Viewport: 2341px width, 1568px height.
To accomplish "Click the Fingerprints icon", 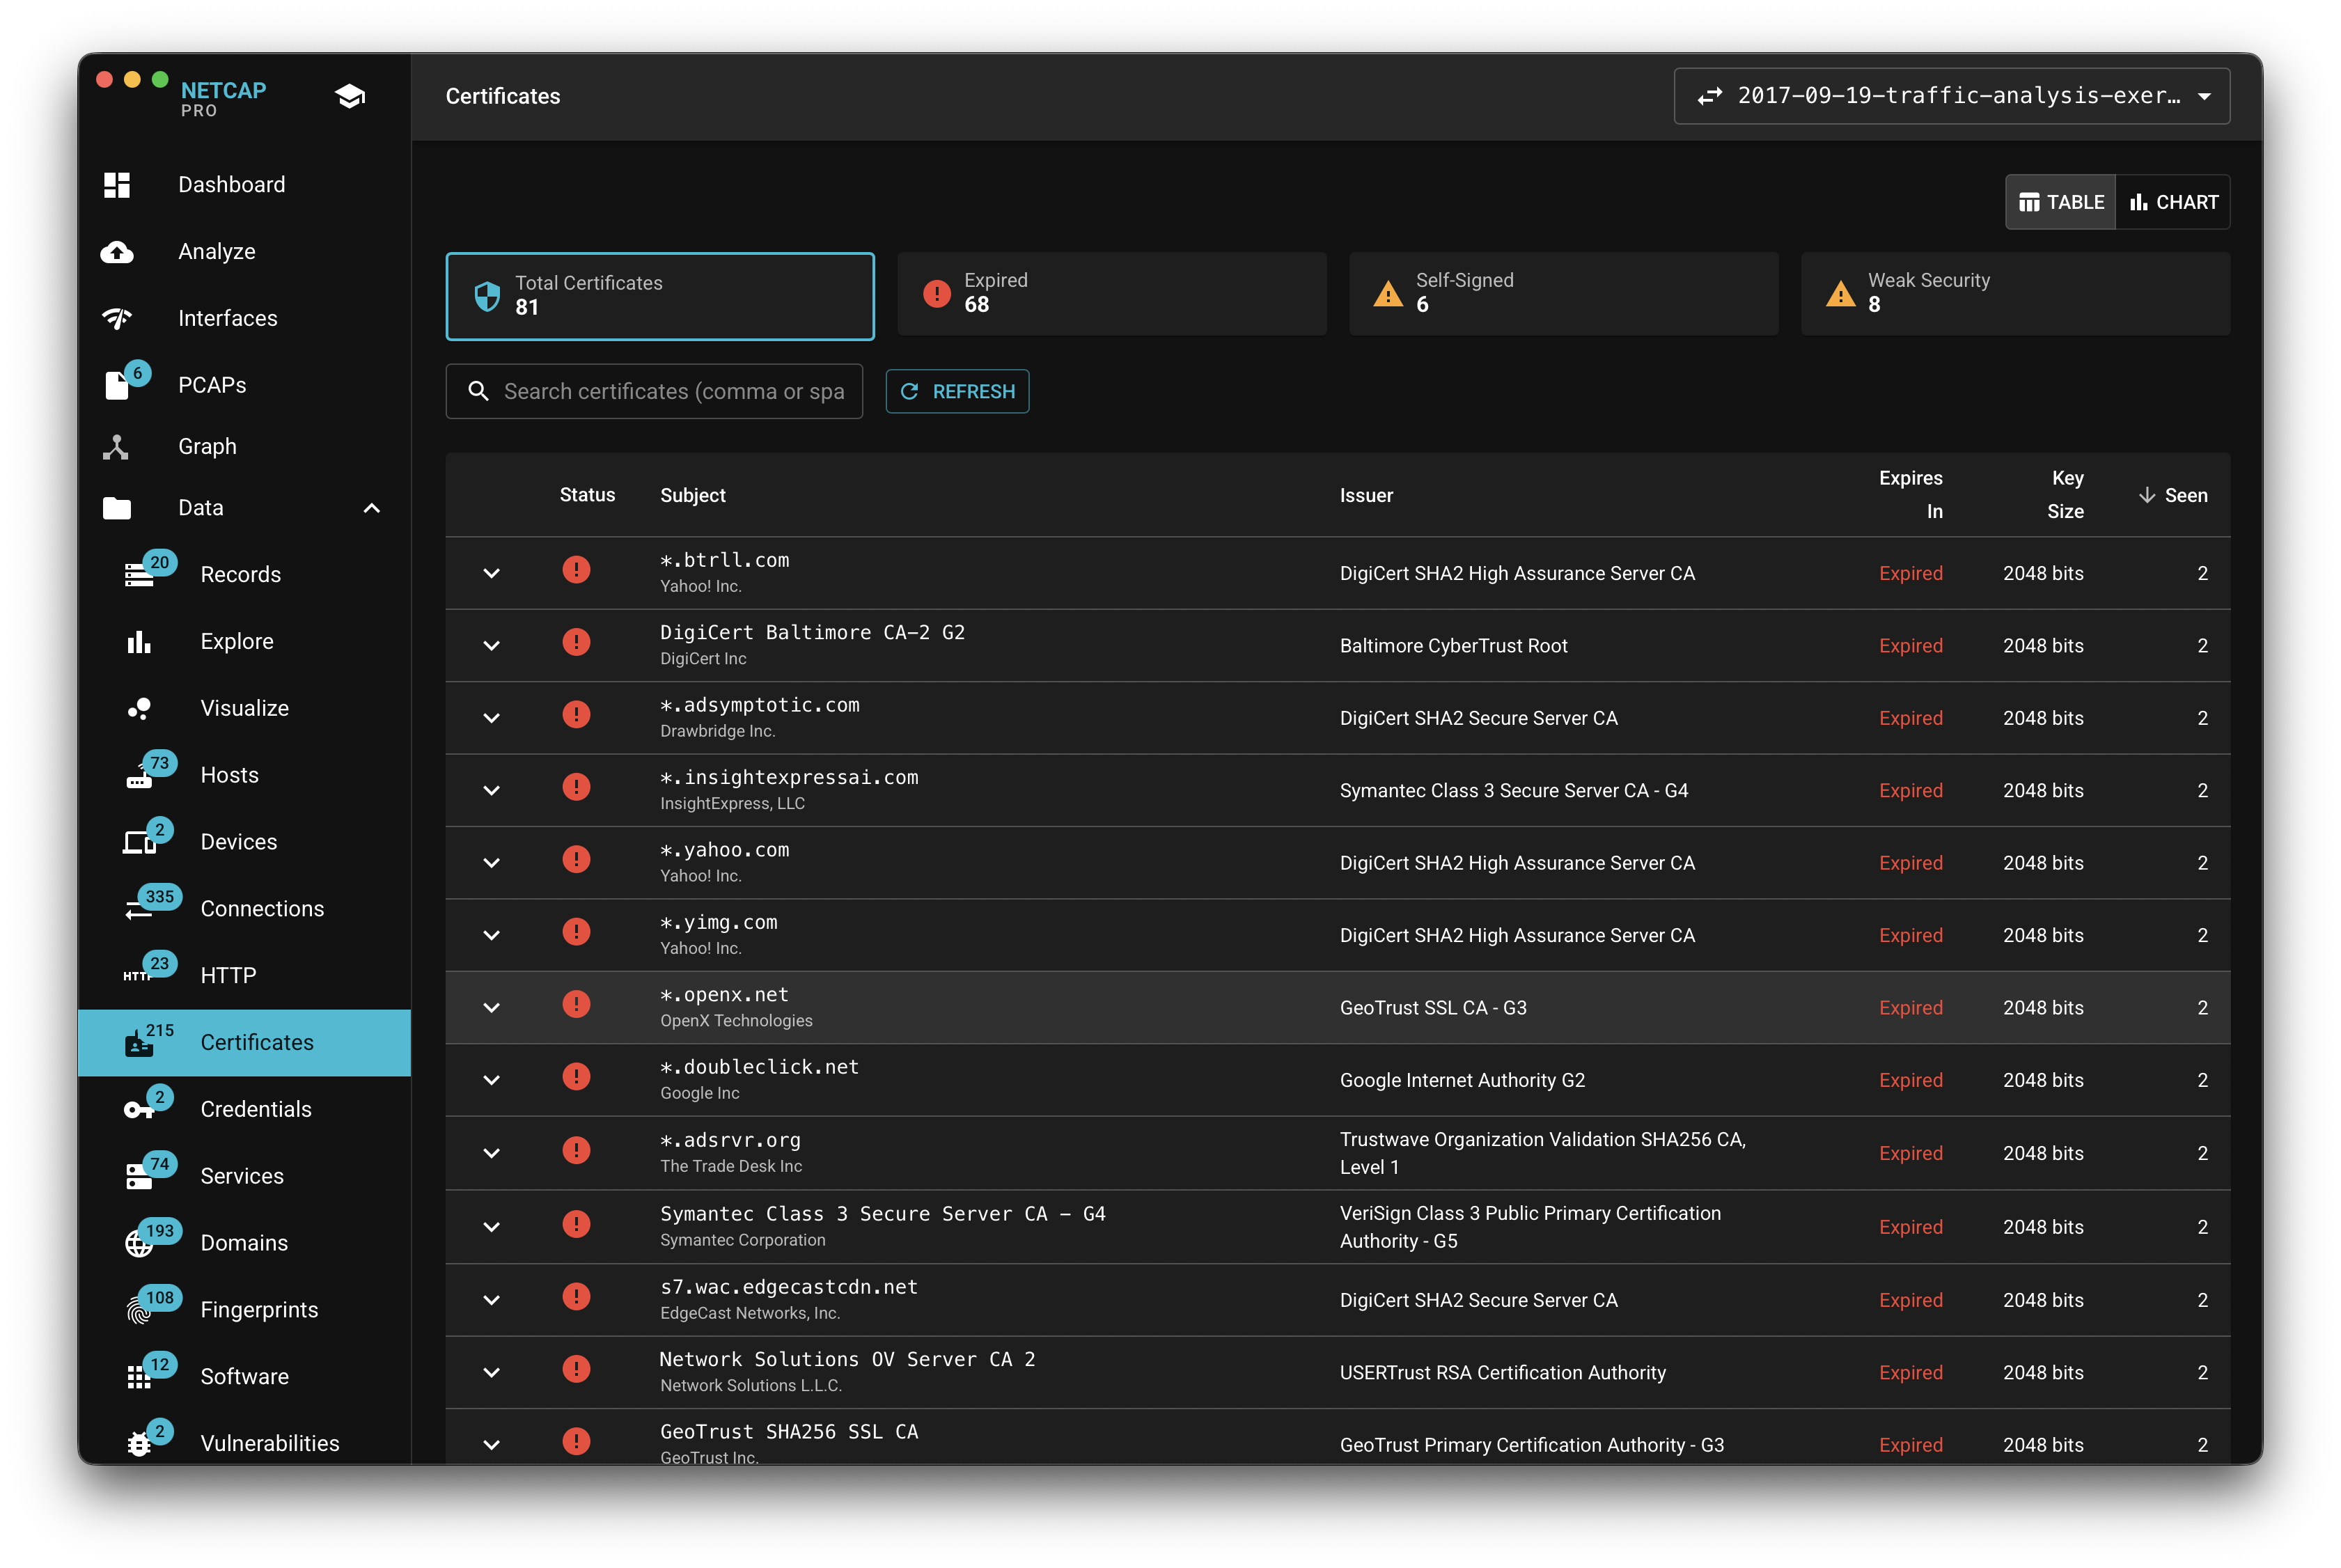I will pos(139,1310).
